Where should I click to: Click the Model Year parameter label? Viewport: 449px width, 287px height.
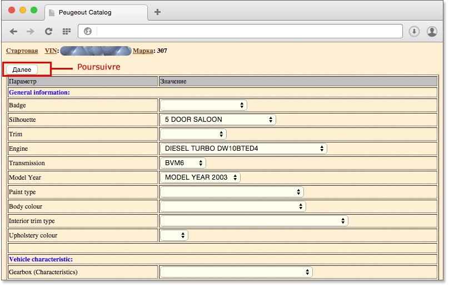pyautogui.click(x=25, y=177)
